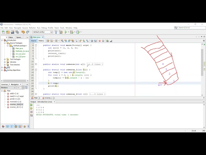Click the Find Next Occurrence icon

69,41
